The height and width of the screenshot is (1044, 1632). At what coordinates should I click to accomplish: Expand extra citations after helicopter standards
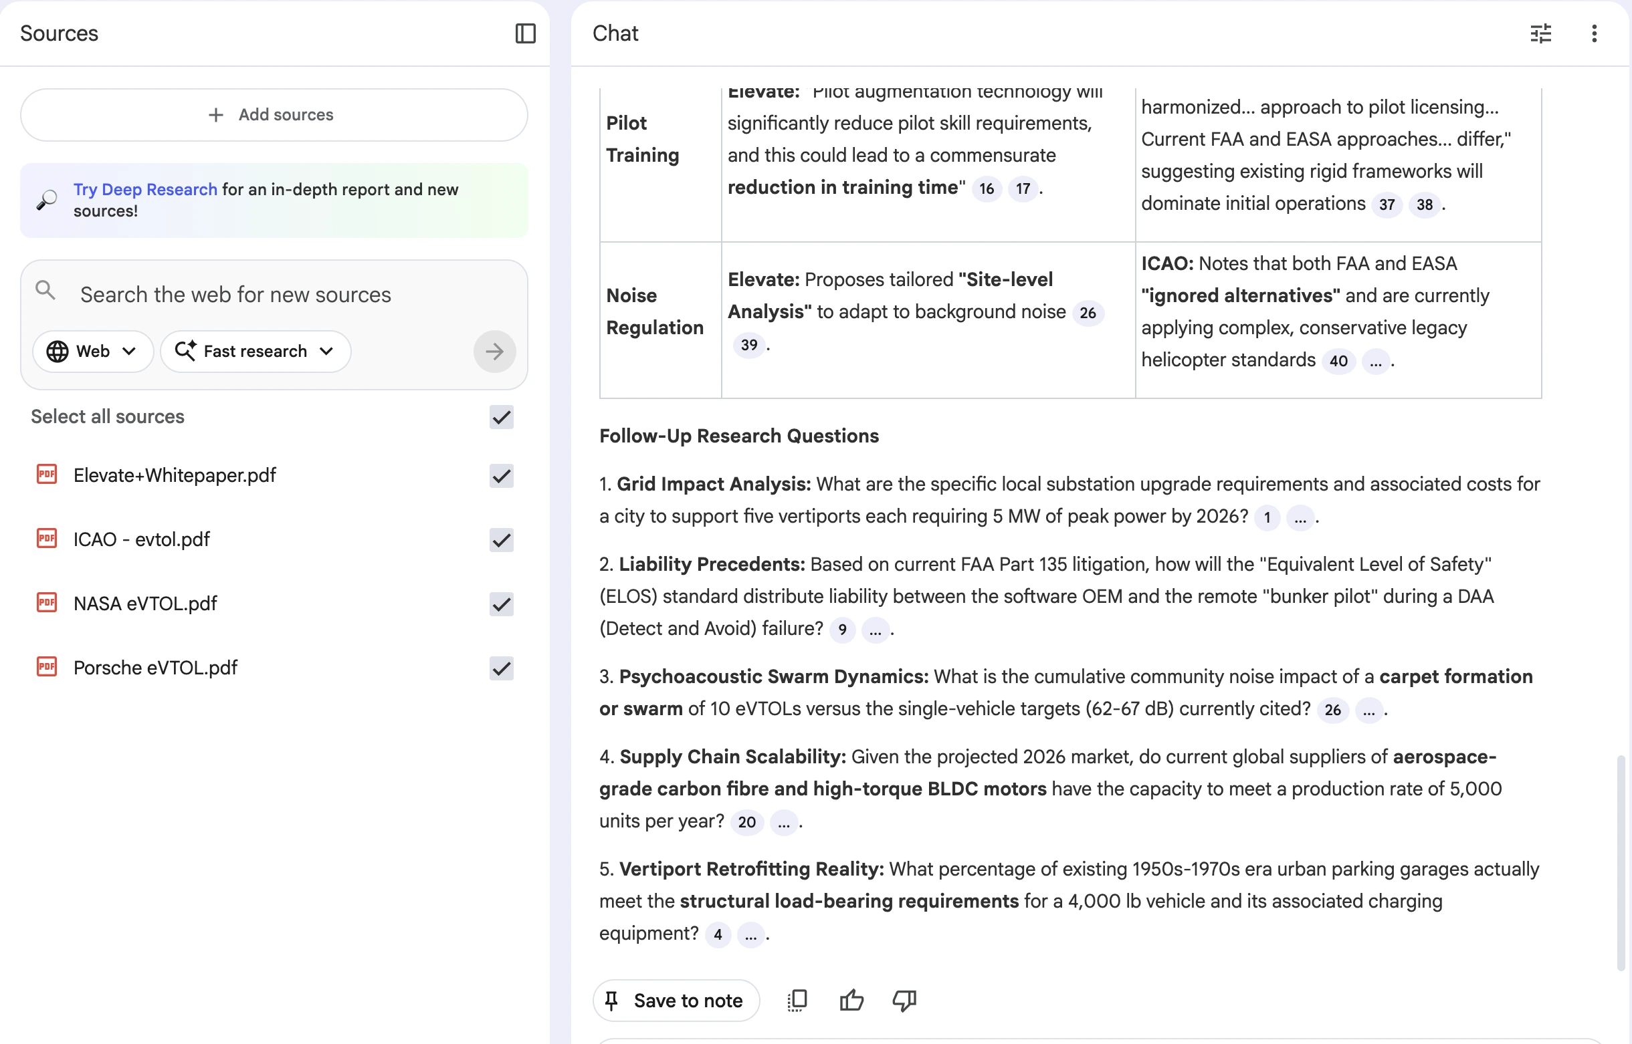[1375, 362]
